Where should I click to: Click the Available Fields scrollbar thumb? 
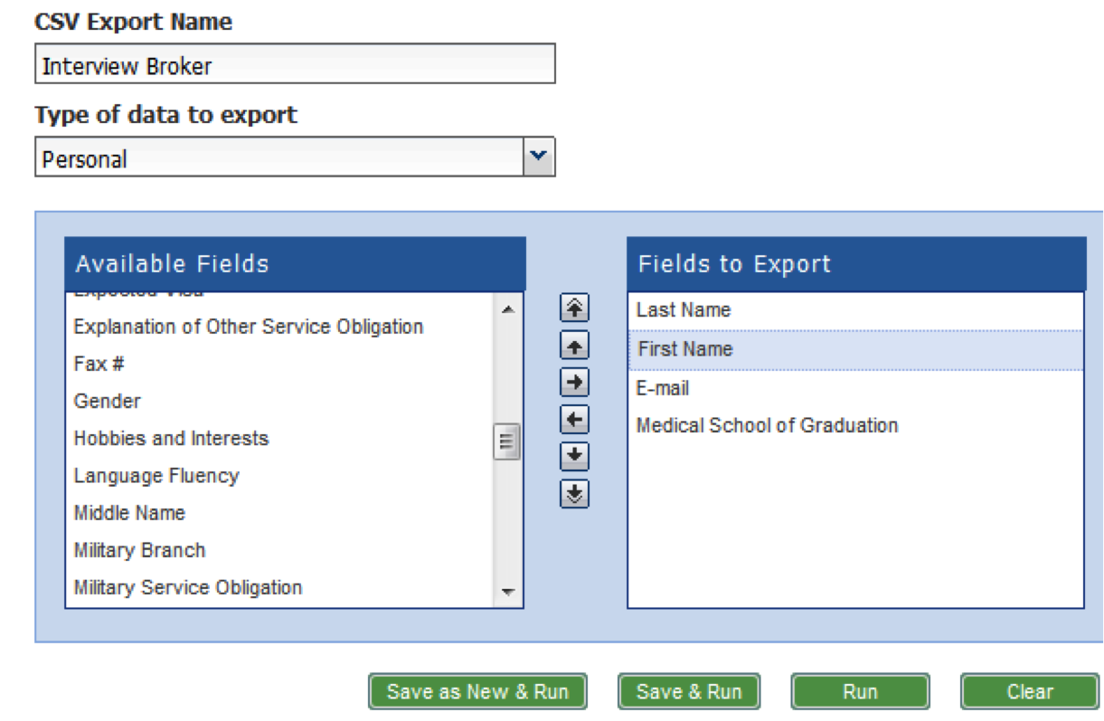506,442
